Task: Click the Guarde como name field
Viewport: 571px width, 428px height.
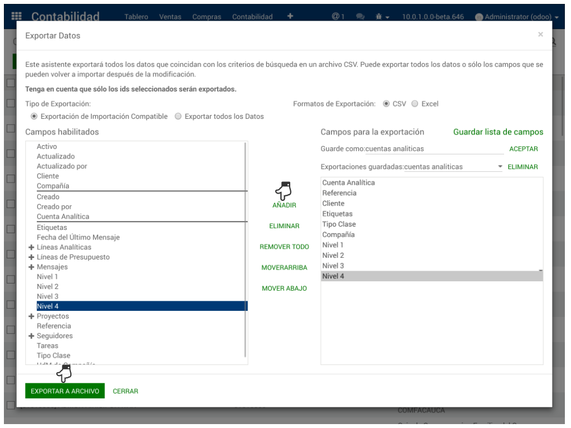Action: coord(434,149)
